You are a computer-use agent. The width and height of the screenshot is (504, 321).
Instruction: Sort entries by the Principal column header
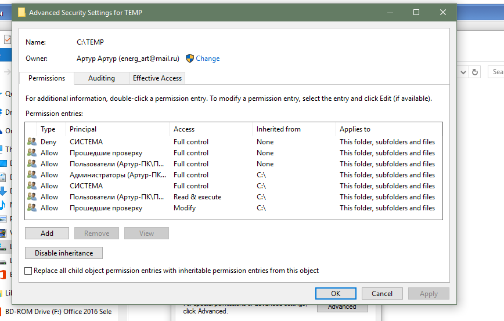pos(83,129)
